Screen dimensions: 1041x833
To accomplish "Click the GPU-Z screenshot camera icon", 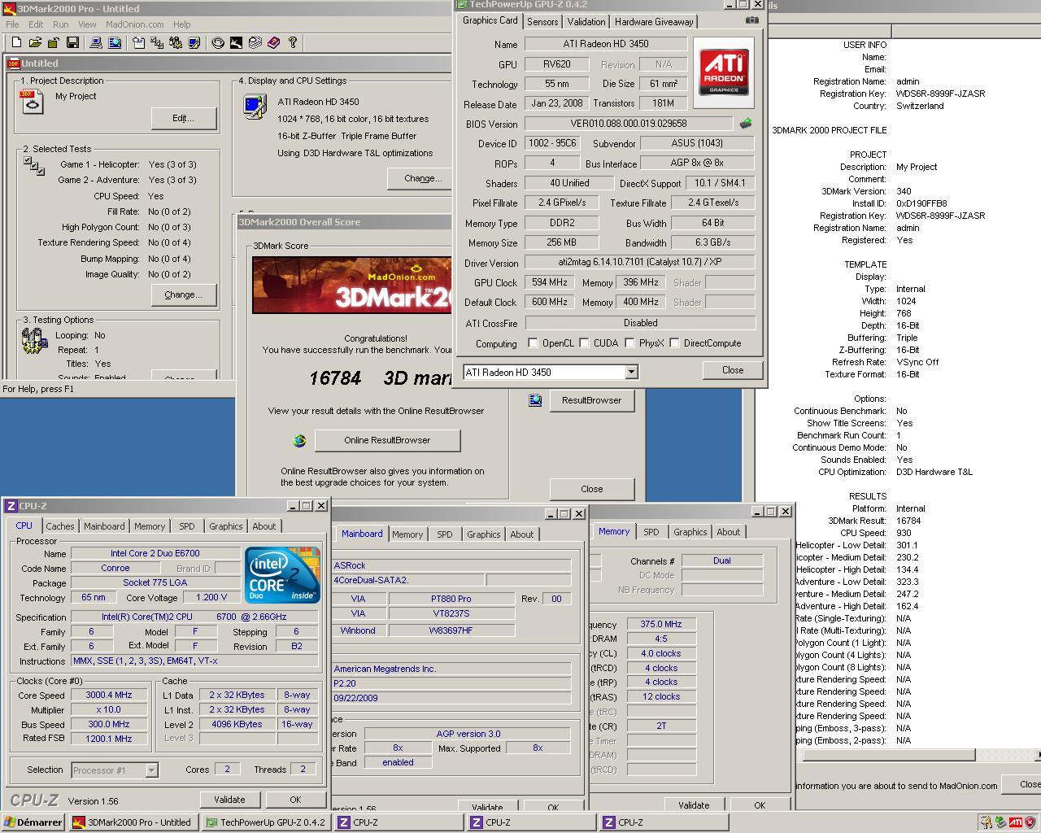I will (x=751, y=20).
